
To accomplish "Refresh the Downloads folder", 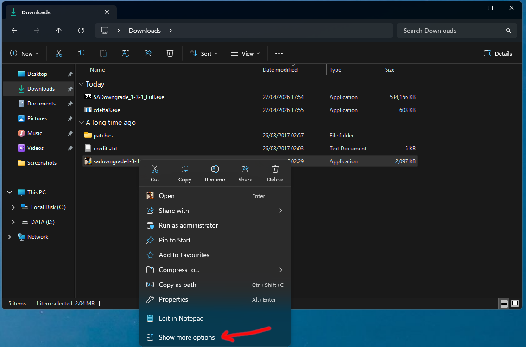I will pos(81,31).
